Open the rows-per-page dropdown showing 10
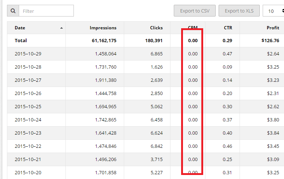 coord(273,11)
